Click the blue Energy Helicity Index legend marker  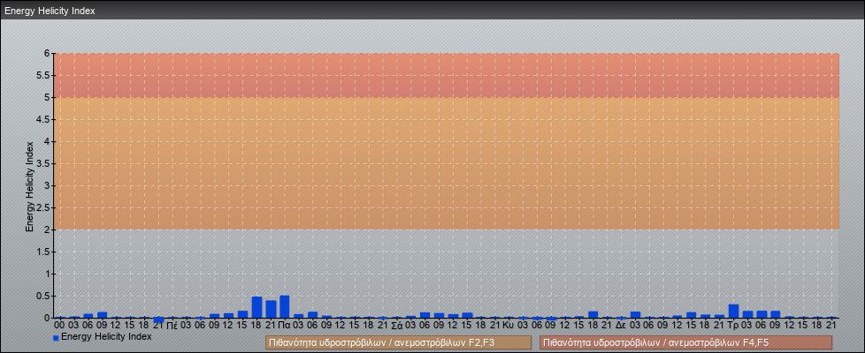click(56, 338)
